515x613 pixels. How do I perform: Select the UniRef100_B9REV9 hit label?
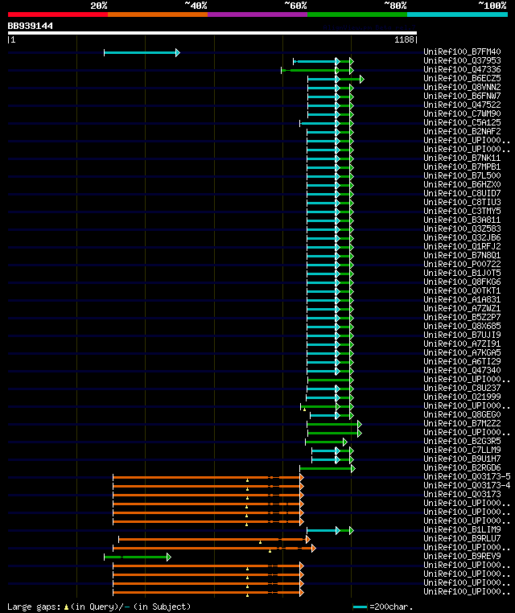point(462,556)
